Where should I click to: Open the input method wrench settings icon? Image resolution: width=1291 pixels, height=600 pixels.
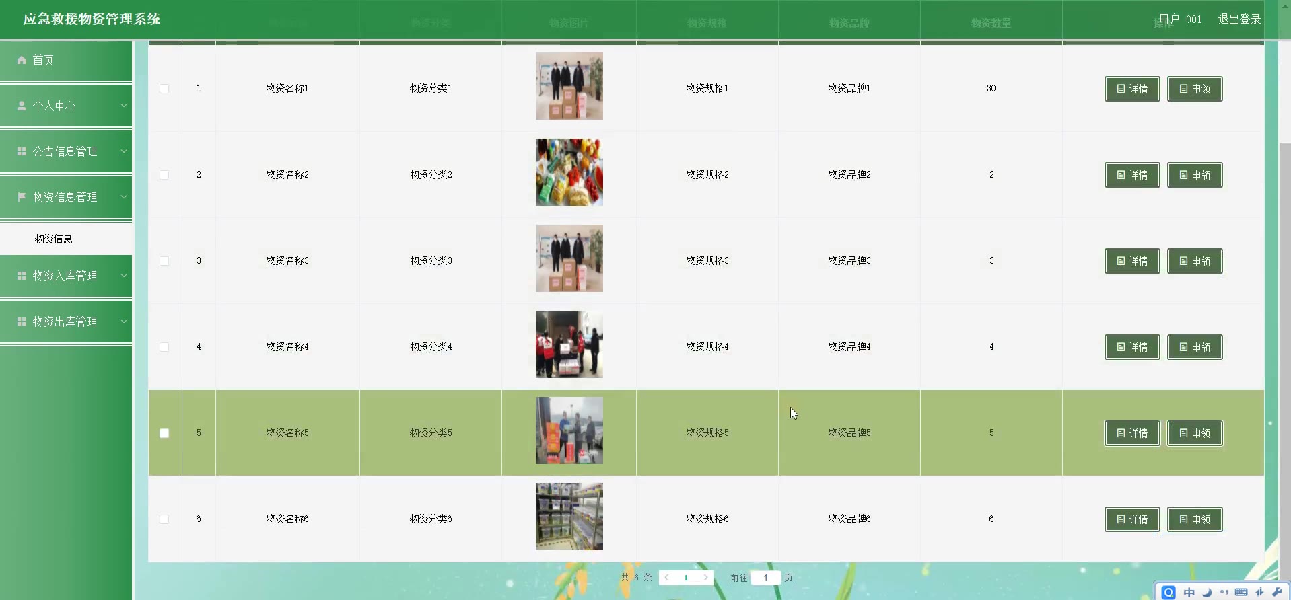pyautogui.click(x=1277, y=592)
